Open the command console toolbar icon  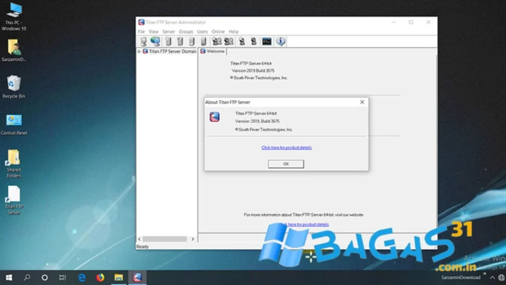[x=267, y=42]
